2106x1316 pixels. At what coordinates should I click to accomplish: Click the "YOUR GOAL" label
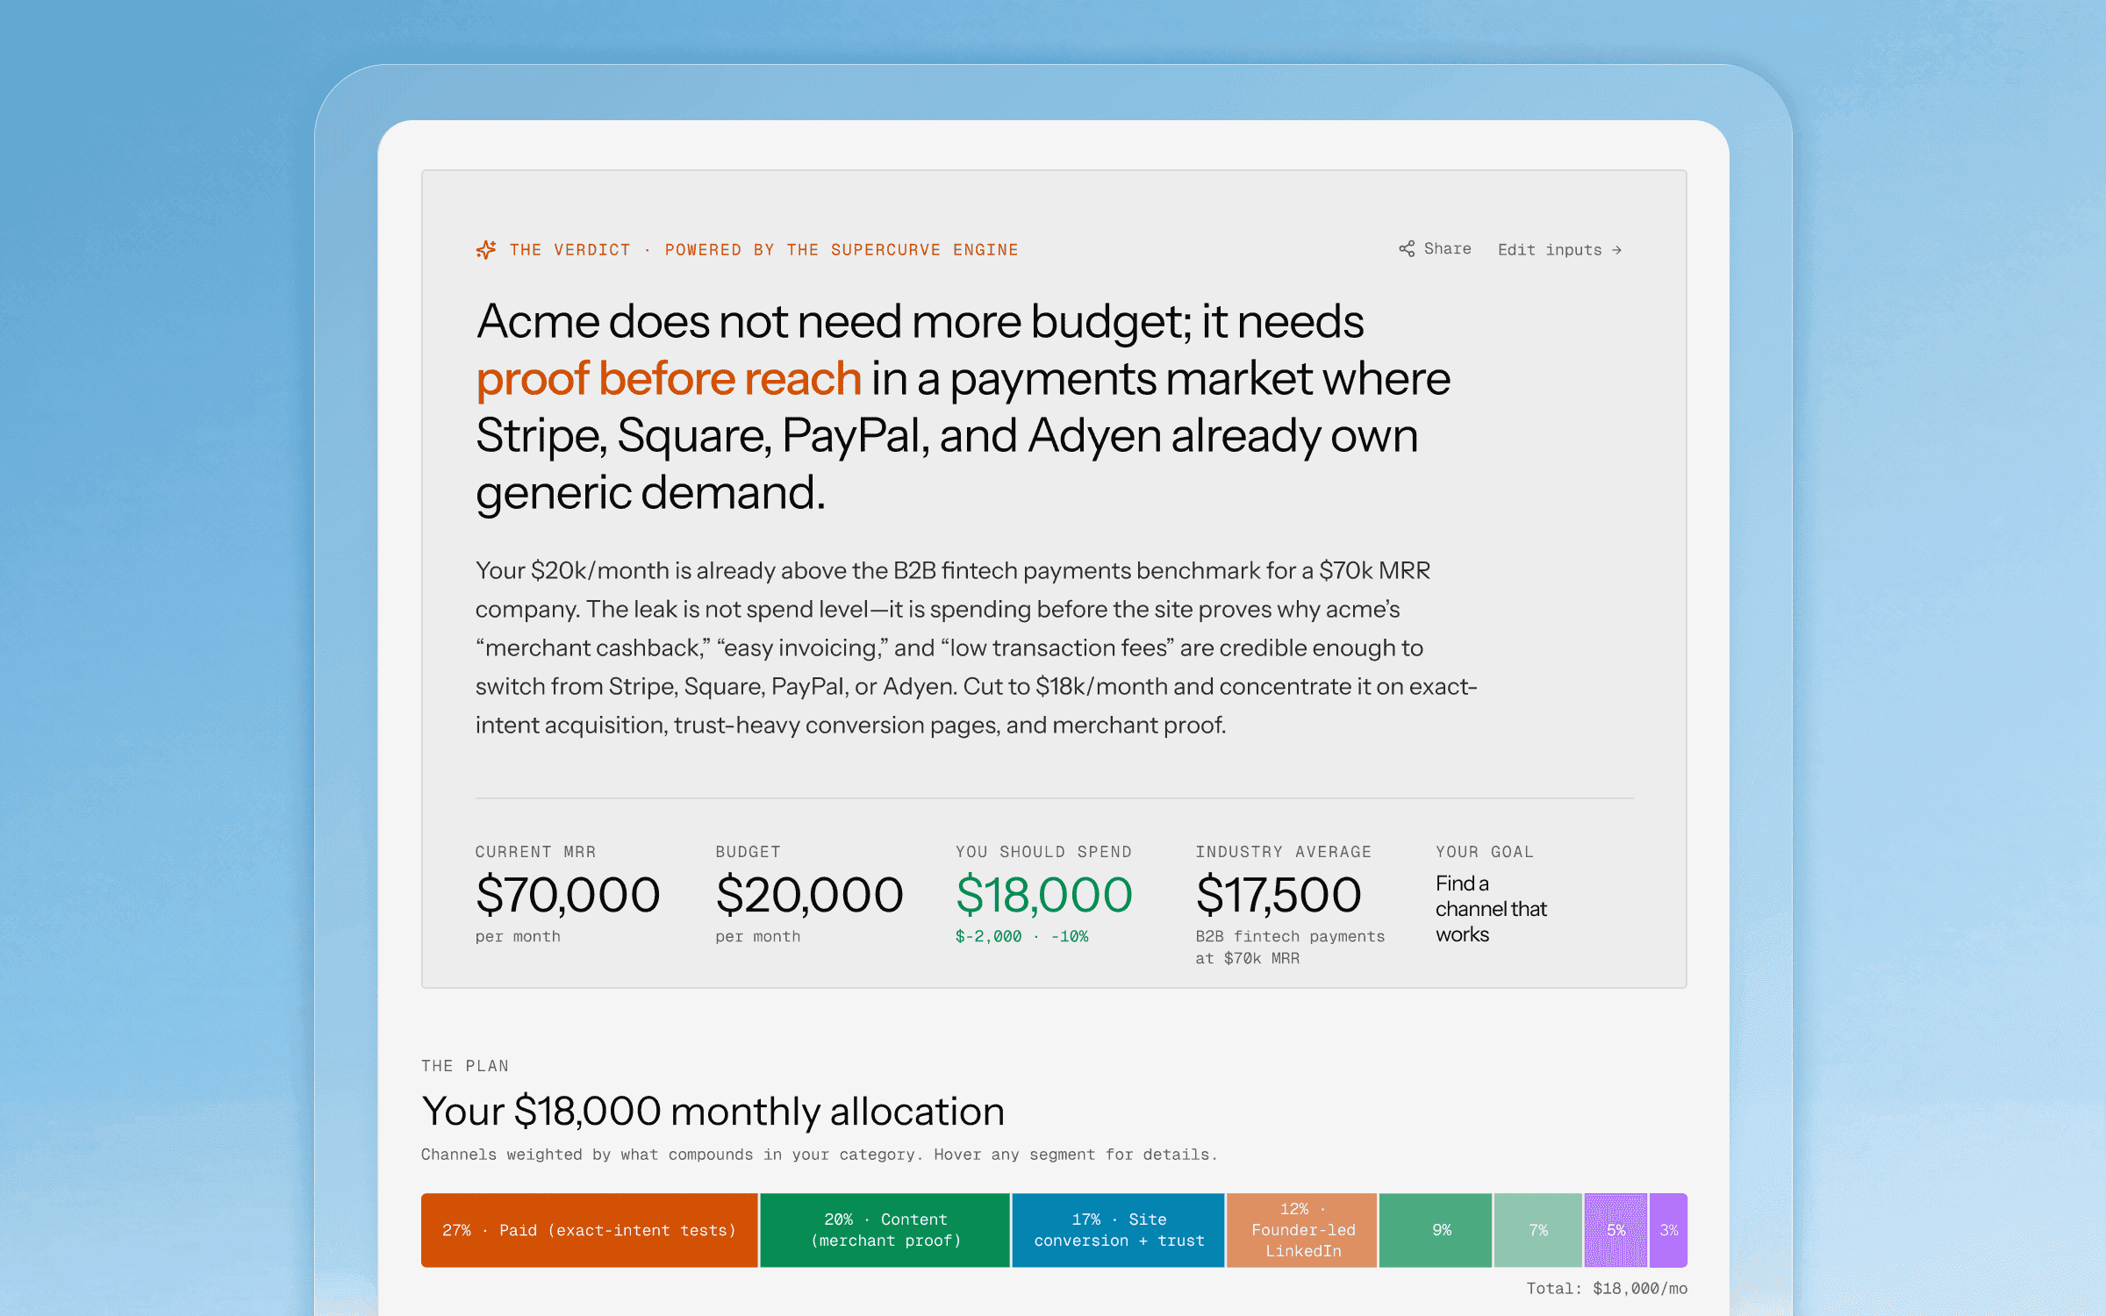coord(1485,852)
